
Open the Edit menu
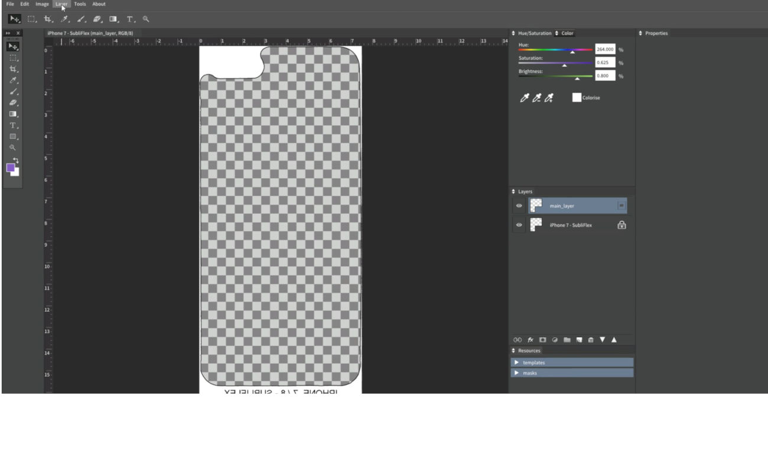(25, 4)
